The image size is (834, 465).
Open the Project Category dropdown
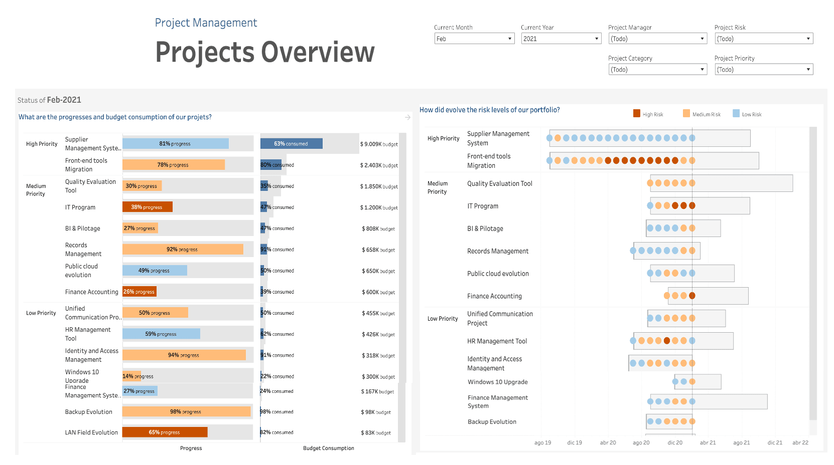click(657, 70)
